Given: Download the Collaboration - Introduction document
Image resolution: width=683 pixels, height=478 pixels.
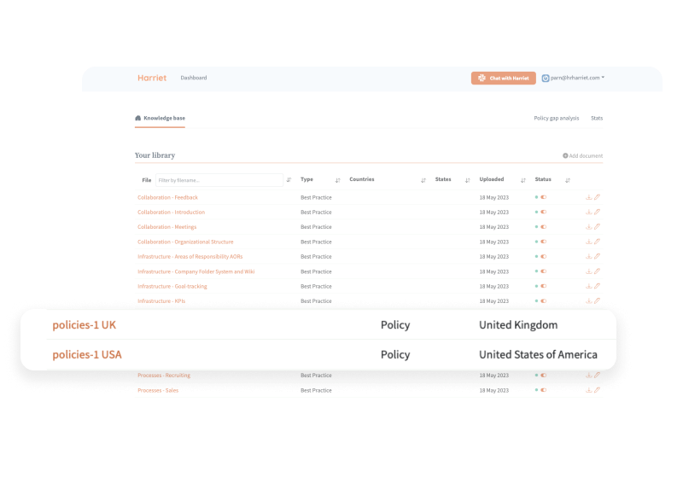Looking at the screenshot, I should click(x=588, y=212).
